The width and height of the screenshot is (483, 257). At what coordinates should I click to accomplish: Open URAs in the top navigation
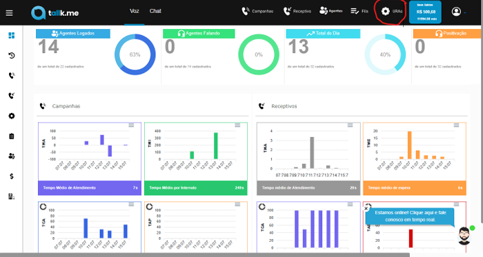point(391,12)
